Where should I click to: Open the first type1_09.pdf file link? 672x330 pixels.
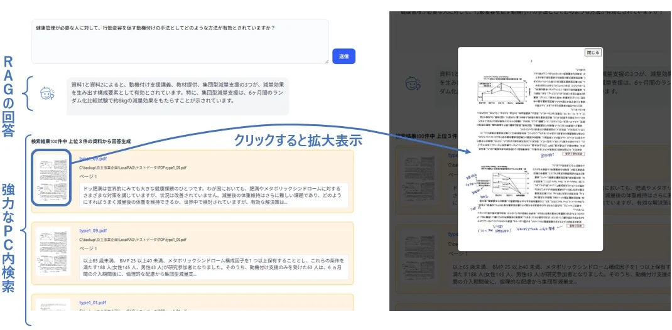tap(93, 159)
